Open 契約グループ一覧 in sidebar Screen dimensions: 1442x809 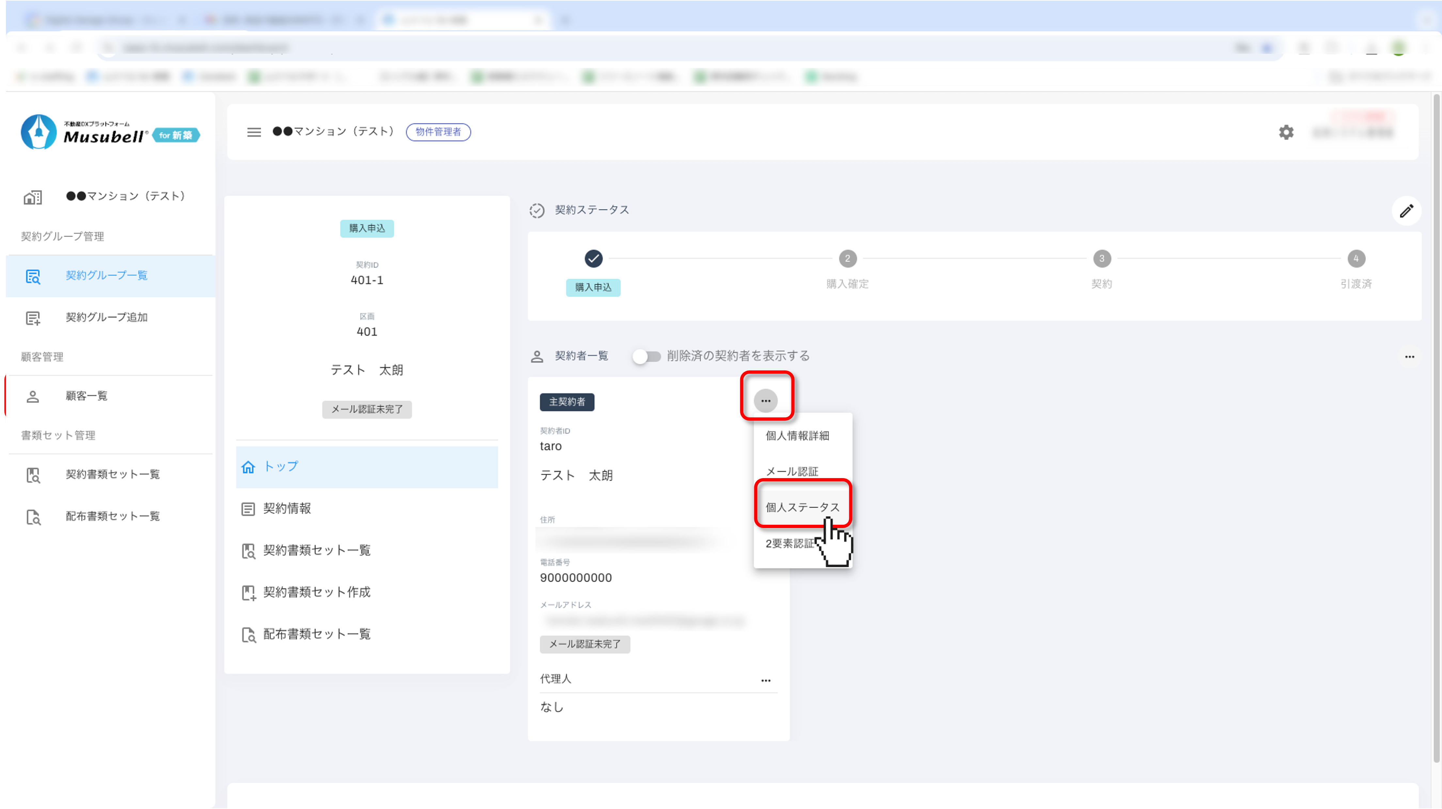click(106, 275)
